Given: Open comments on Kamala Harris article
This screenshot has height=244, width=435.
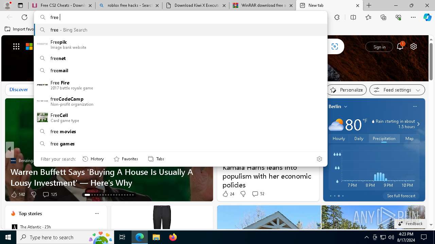Looking at the screenshot, I should pos(258,194).
